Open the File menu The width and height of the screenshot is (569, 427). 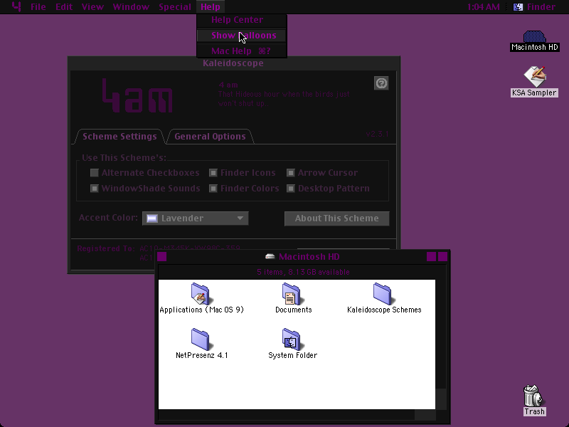coord(38,7)
